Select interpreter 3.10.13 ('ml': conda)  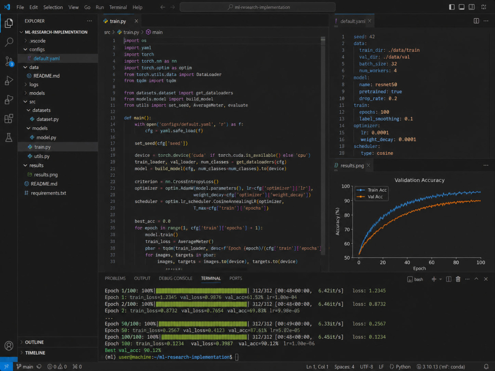tap(441, 367)
